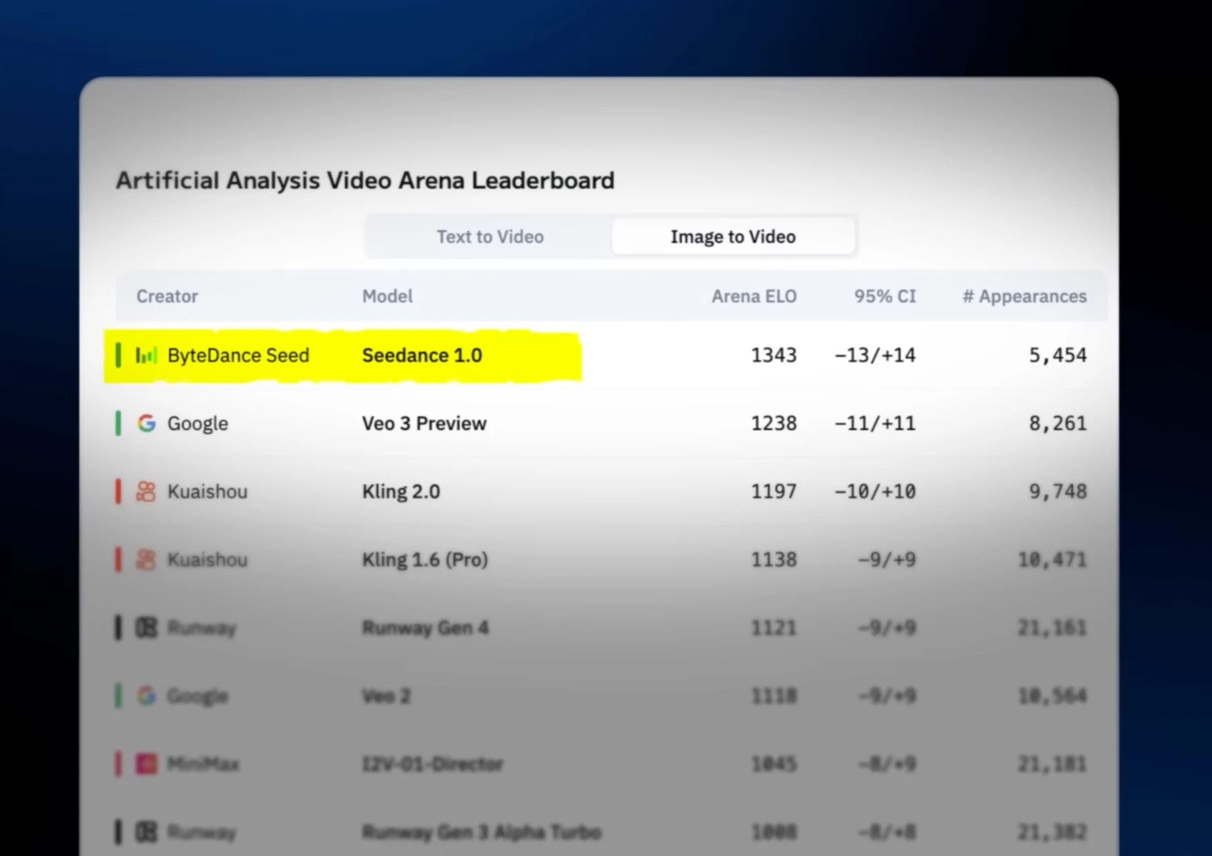Click the # Appearances column header
This screenshot has width=1212, height=856.
click(1025, 296)
